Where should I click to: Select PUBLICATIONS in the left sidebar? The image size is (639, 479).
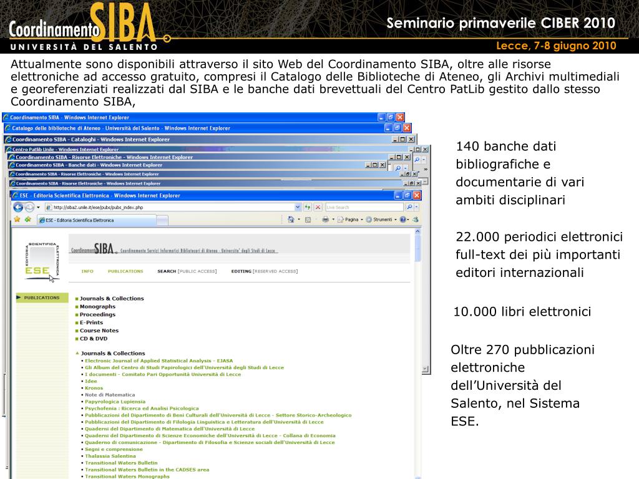[42, 298]
